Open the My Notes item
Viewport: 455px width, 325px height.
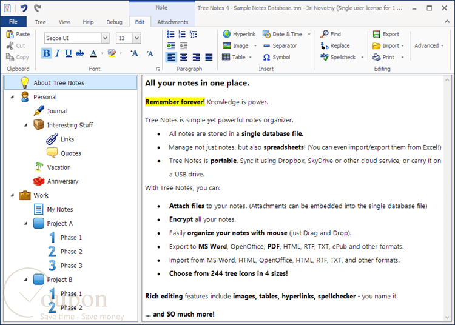[x=60, y=209]
